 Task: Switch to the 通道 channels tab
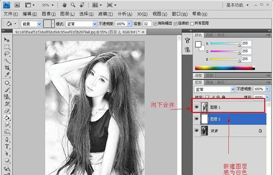coord(210,82)
